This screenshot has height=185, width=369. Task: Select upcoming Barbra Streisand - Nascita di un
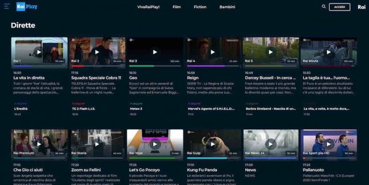click(271, 109)
